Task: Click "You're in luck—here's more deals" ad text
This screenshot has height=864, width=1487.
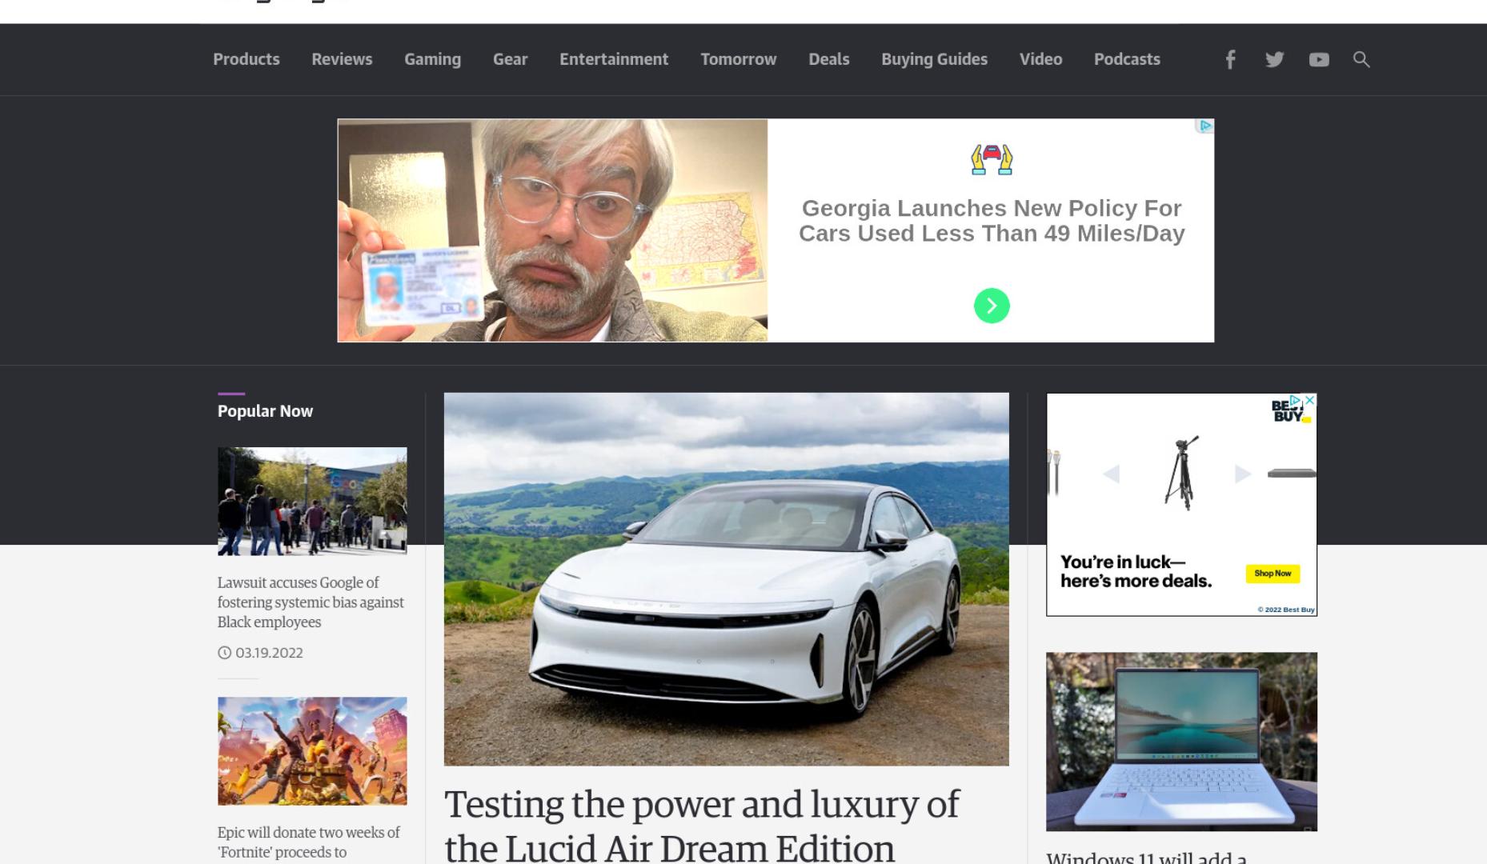Action: (x=1136, y=571)
